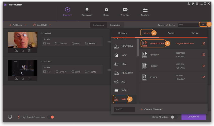Click the 197946.avi file name
Image resolution: width=214 pixels, height=126 pixels.
(x=46, y=33)
